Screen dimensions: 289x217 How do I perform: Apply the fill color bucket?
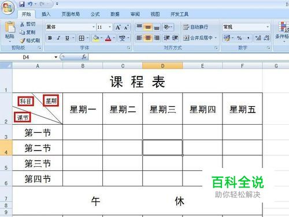(x=96, y=38)
